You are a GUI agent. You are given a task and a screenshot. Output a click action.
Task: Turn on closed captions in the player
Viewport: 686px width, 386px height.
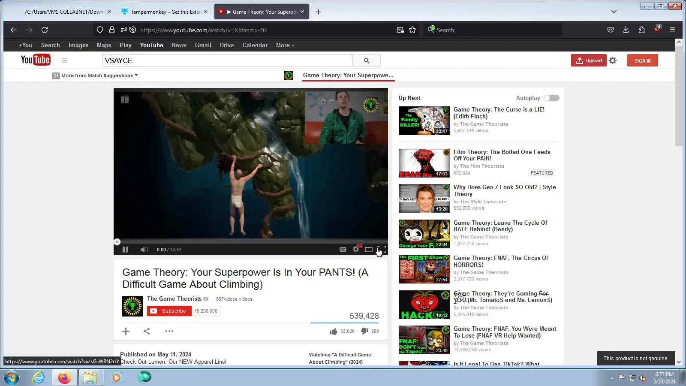[x=343, y=250]
